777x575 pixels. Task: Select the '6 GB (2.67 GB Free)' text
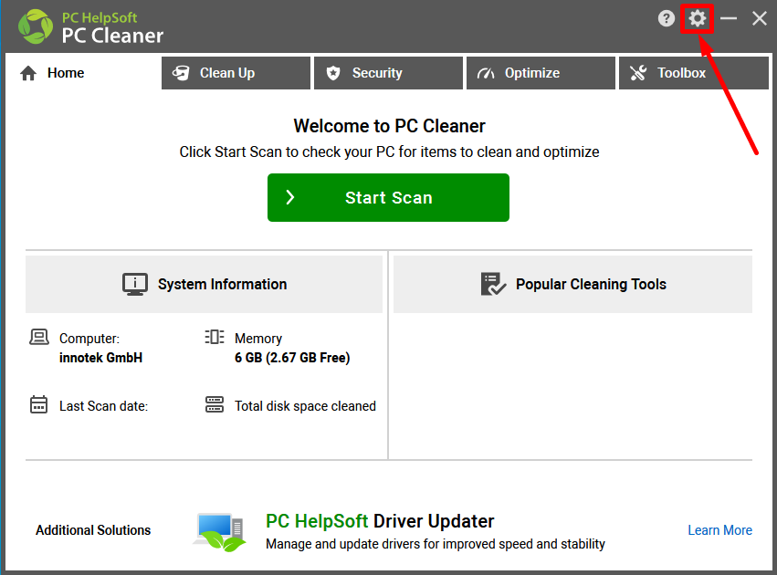pos(292,358)
